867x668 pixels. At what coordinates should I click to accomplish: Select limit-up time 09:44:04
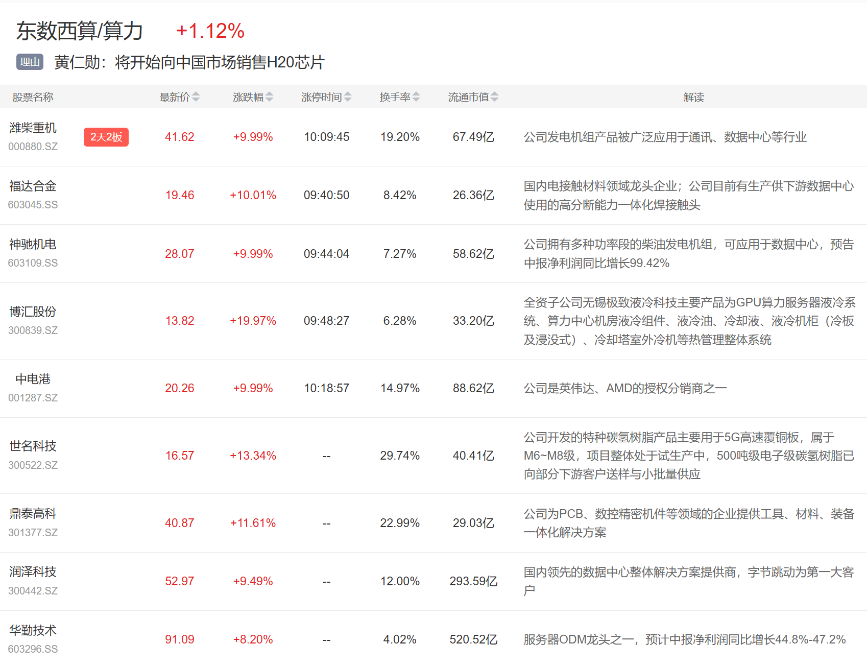327,254
